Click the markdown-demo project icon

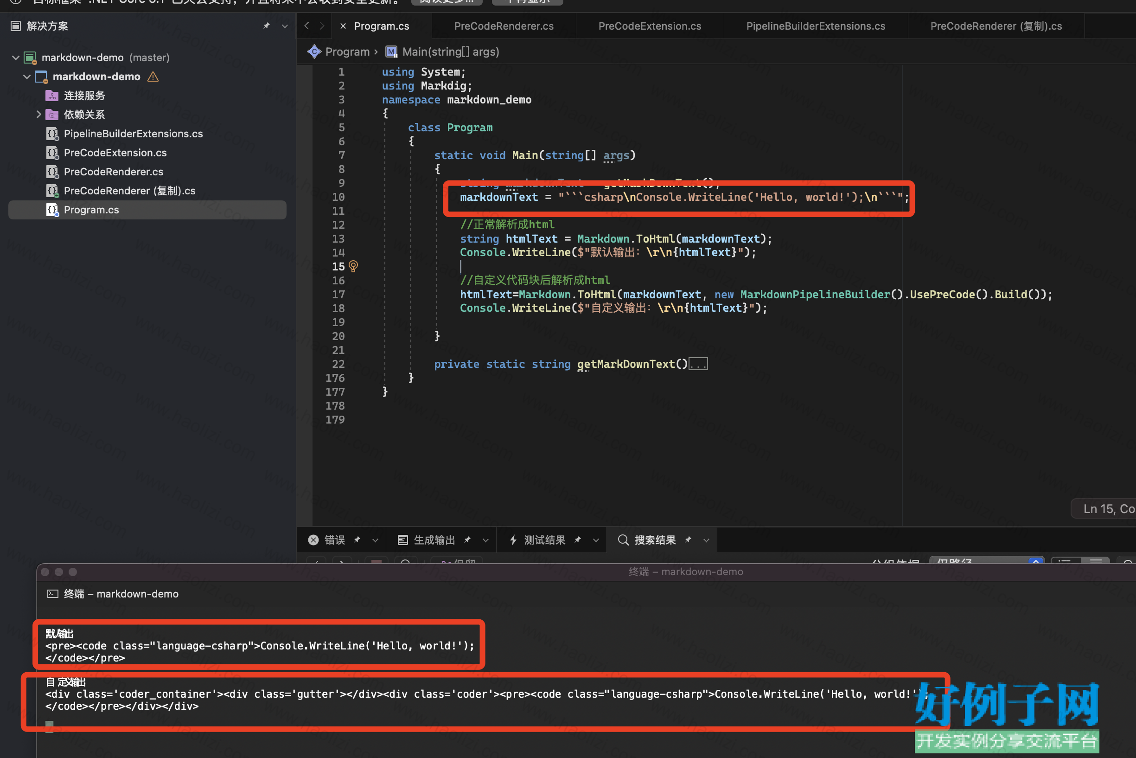(42, 77)
